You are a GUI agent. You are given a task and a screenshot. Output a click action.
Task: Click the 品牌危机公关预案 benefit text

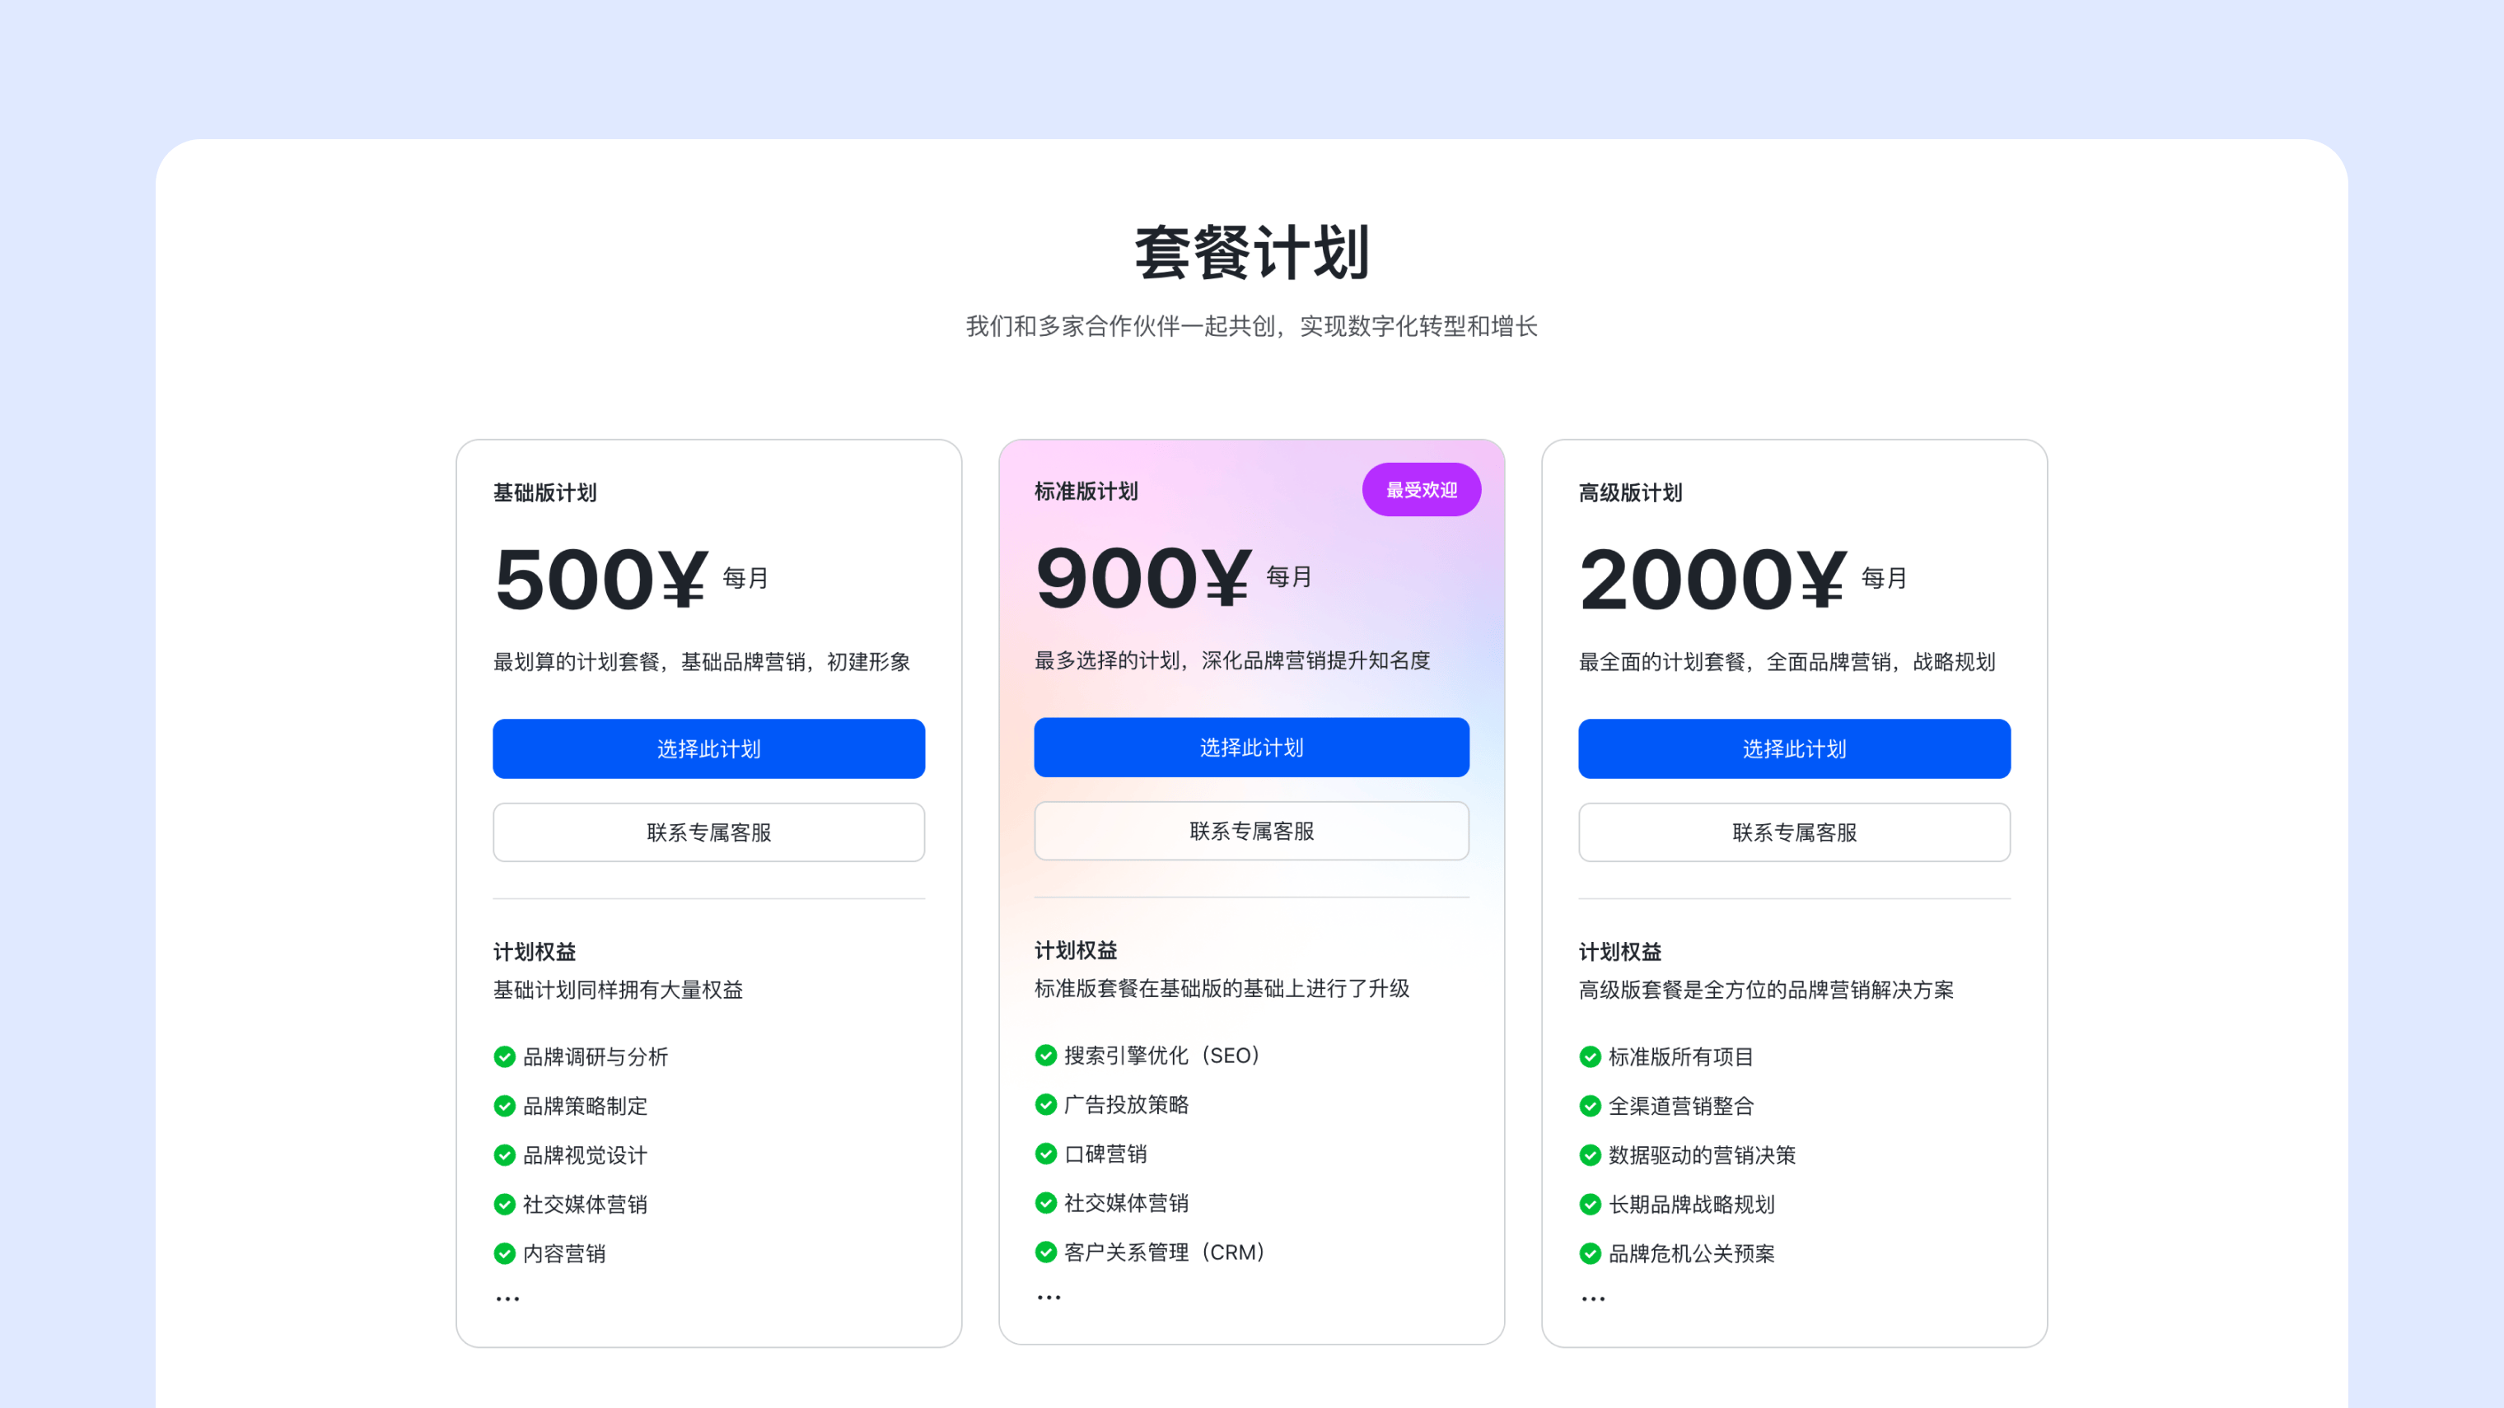pyautogui.click(x=1691, y=1253)
